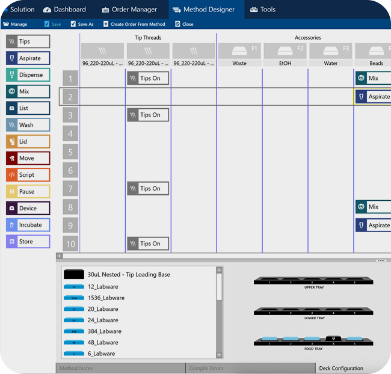
Task: Select the Lid tool
Action: 28,142
